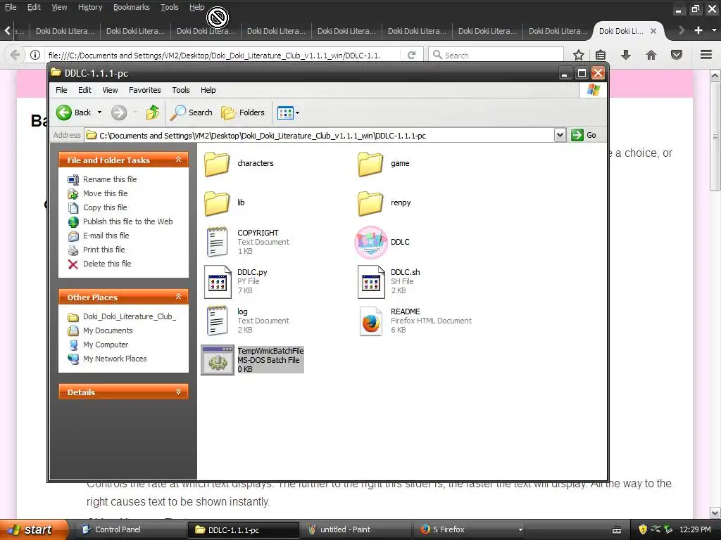The image size is (721, 540).
Task: Switch to untitled - Paint taskbar item
Action: tap(356, 530)
